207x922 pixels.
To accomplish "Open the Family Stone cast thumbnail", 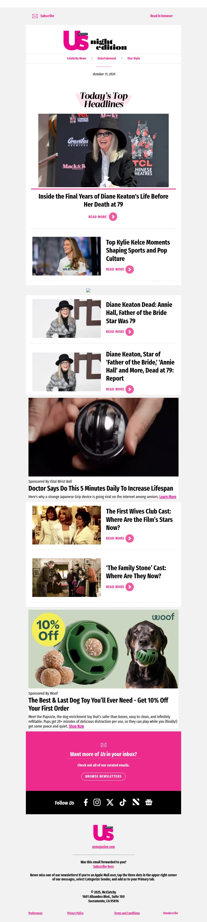I will point(67,577).
